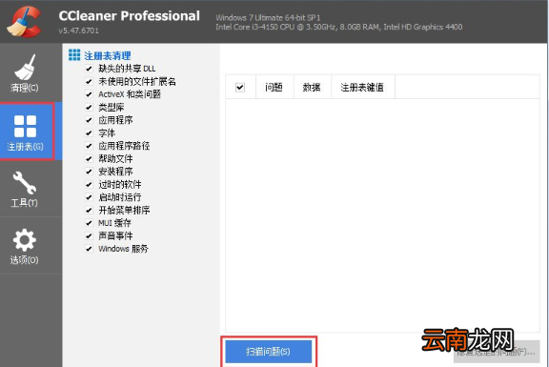Sort by 数据 column header
Screen dimensions: 549x367
(313, 87)
